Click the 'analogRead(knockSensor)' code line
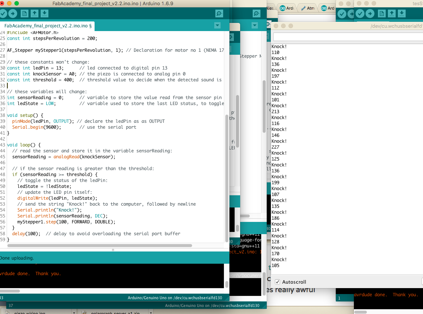 (x=64, y=157)
